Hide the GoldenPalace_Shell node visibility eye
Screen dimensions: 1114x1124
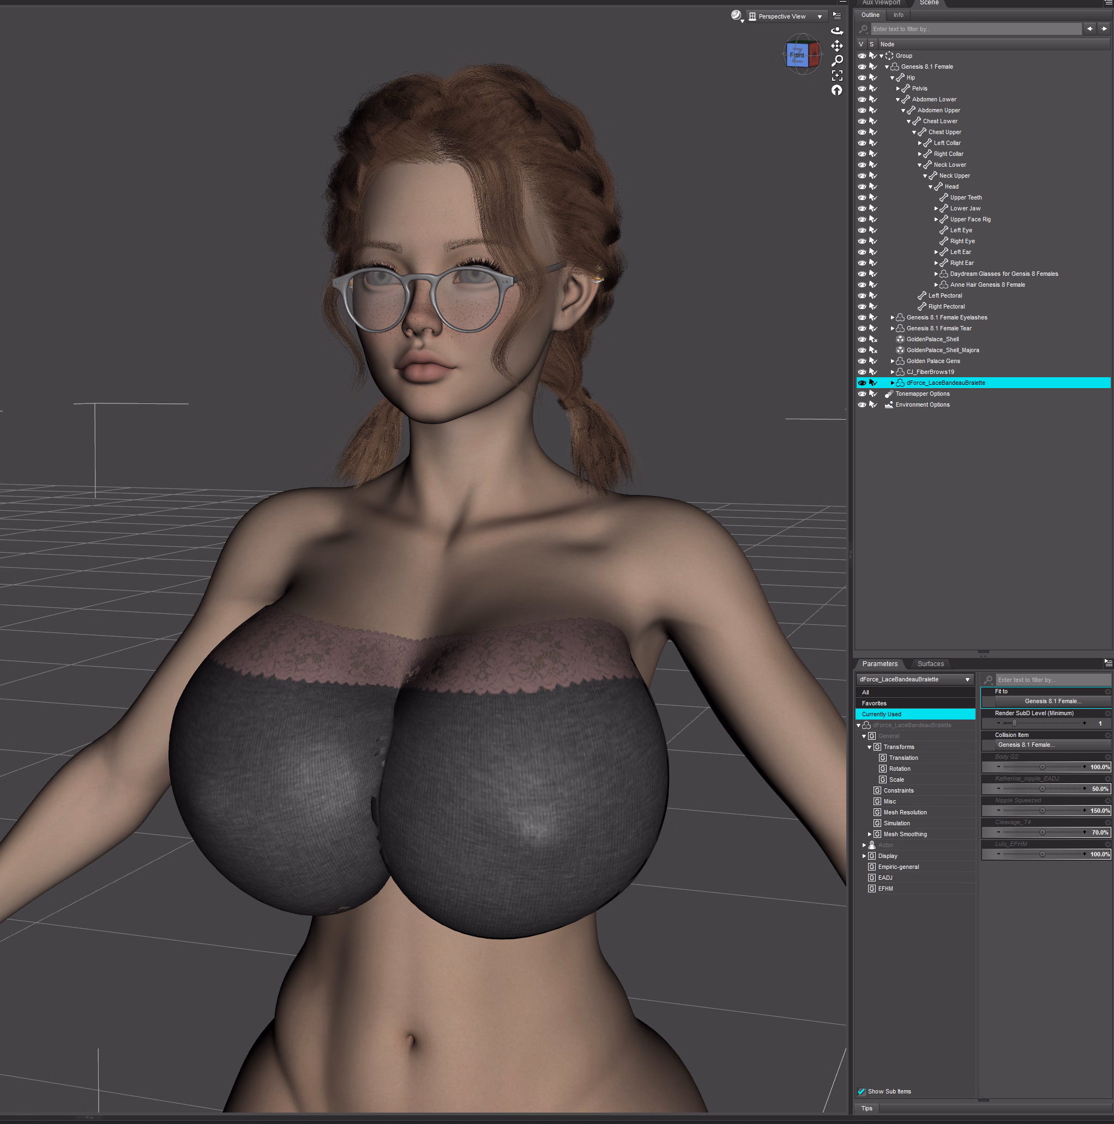pos(862,339)
